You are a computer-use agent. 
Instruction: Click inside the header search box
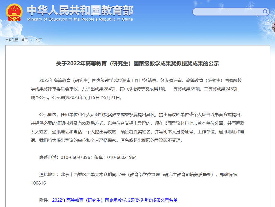[x=227, y=12]
